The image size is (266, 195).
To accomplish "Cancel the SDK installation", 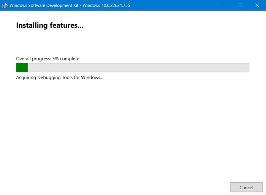I will point(246,187).
